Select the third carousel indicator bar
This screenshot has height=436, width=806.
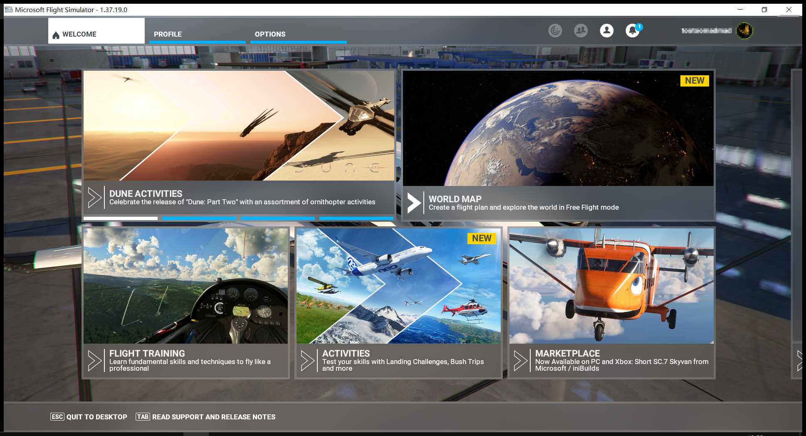278,218
